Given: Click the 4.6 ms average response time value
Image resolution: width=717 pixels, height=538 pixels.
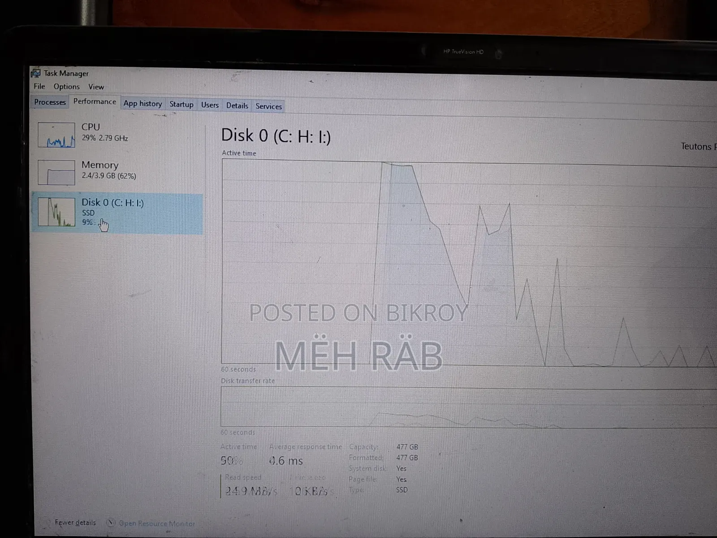Looking at the screenshot, I should click(286, 460).
